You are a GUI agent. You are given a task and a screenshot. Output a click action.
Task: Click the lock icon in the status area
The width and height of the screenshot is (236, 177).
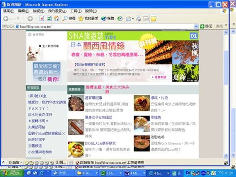(x=226, y=163)
